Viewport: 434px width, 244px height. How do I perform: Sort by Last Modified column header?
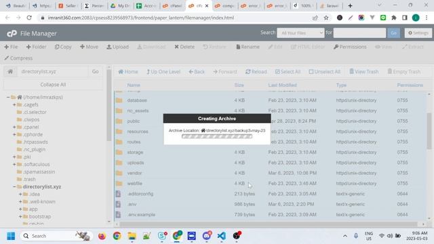(x=282, y=85)
